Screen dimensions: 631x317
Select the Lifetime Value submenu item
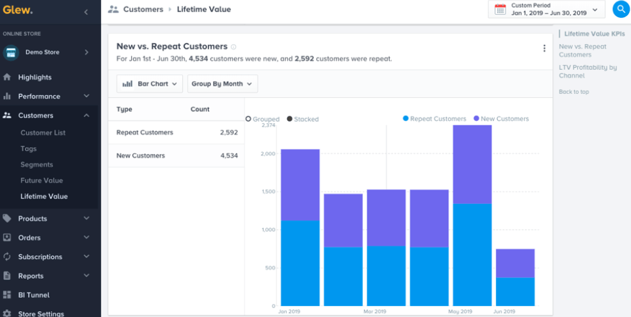click(44, 196)
